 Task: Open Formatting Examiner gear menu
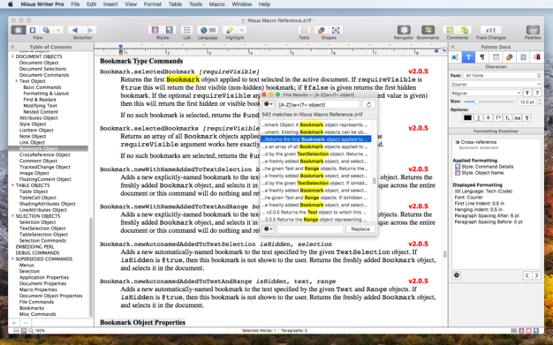(457, 275)
